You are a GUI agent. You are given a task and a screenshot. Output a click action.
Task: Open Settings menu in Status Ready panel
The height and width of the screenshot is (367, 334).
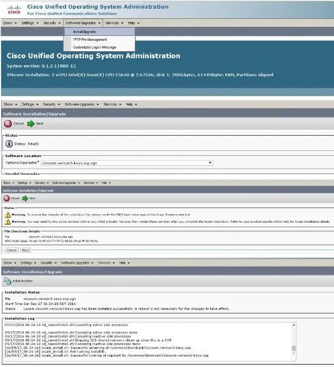[x=30, y=105]
